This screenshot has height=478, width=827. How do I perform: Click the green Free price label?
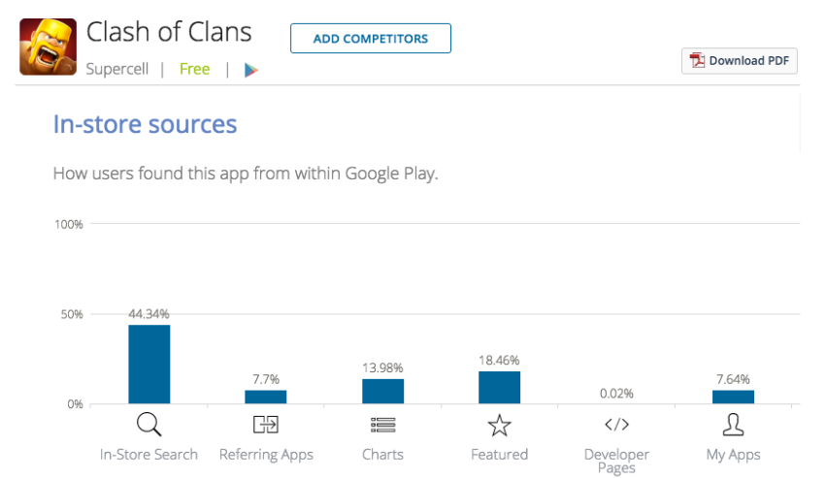click(x=195, y=69)
